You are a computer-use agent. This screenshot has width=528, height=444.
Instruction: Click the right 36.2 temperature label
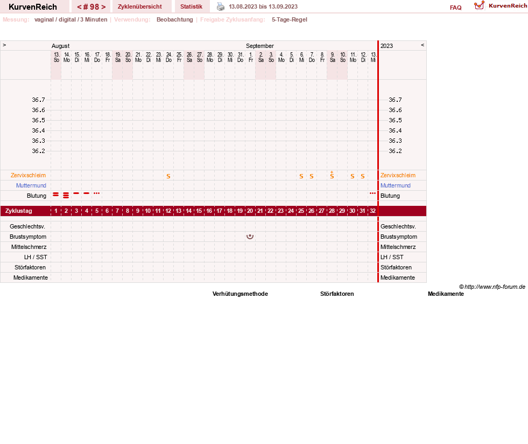[395, 151]
